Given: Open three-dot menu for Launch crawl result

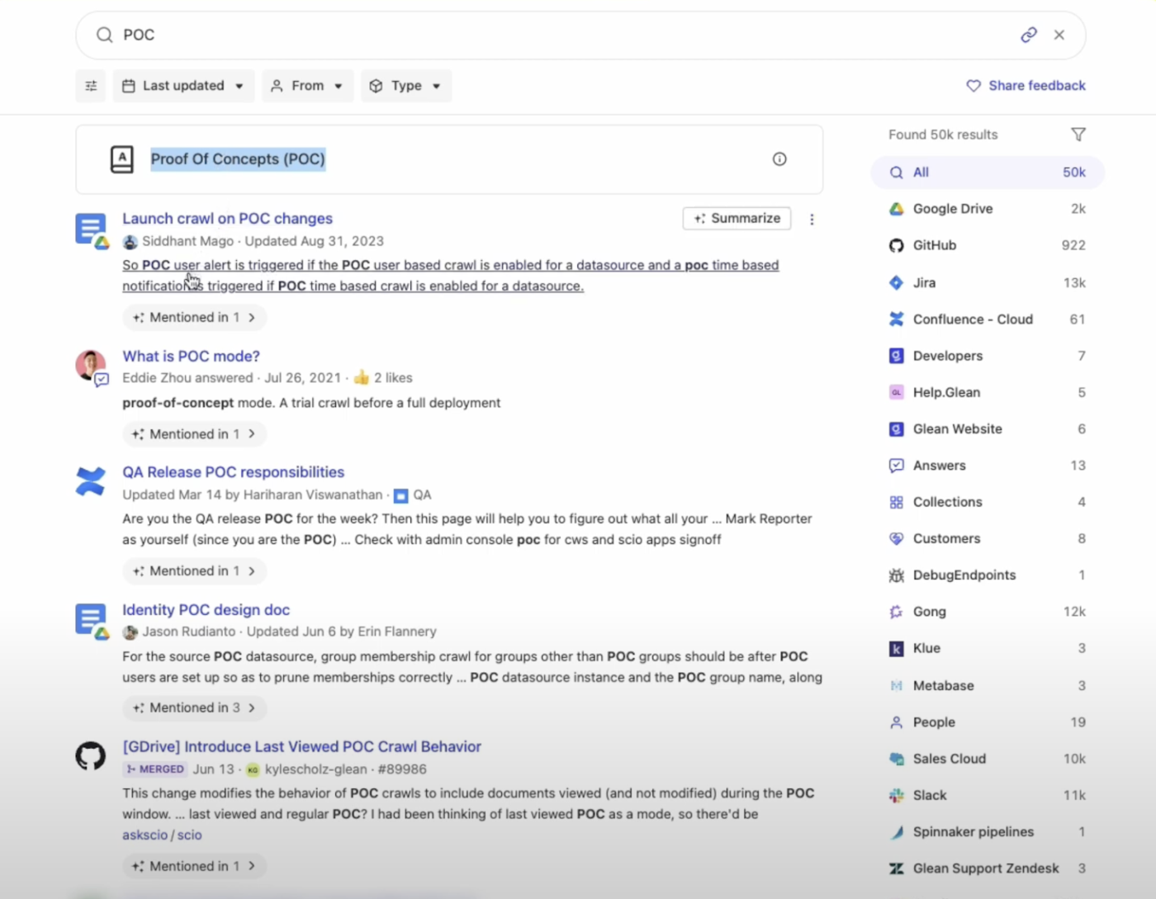Looking at the screenshot, I should point(812,220).
